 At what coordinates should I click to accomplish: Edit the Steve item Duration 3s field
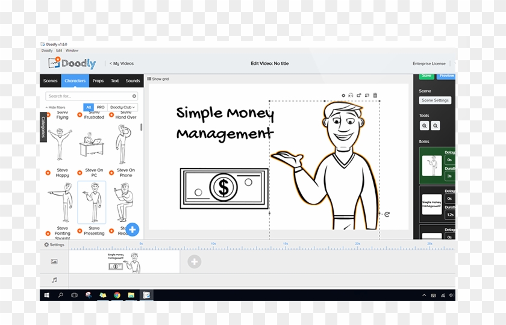(x=449, y=176)
